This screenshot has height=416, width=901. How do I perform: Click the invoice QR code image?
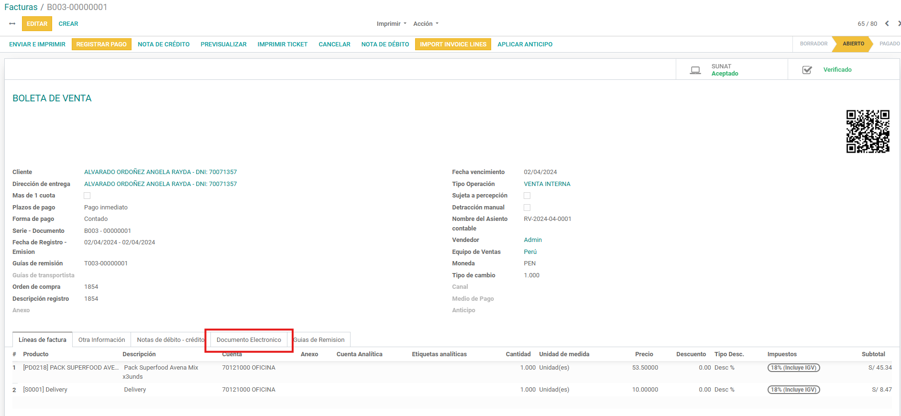point(868,131)
